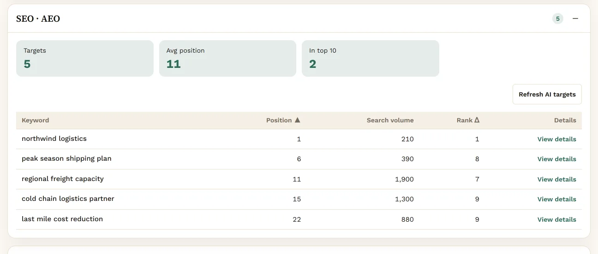Click position value 6
Image resolution: width=598 pixels, height=254 pixels.
coord(299,159)
